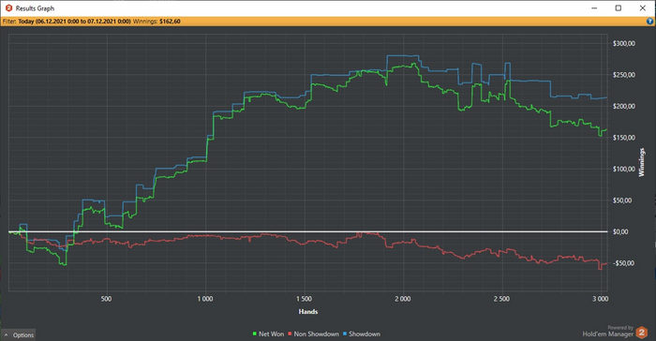The image size is (656, 341).
Task: Click the Results Graph app icon
Action: [x=8, y=7]
